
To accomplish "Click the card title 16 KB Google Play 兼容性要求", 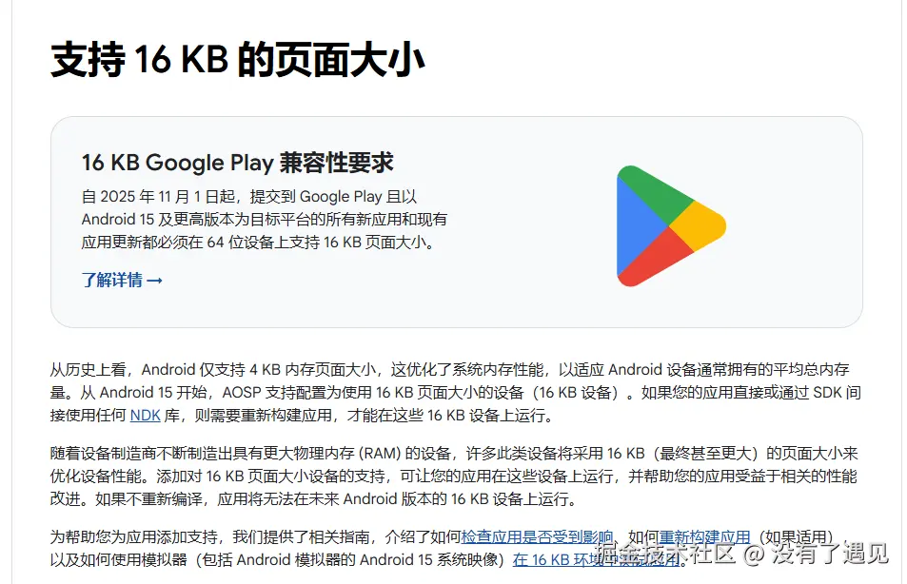I will tap(237, 163).
